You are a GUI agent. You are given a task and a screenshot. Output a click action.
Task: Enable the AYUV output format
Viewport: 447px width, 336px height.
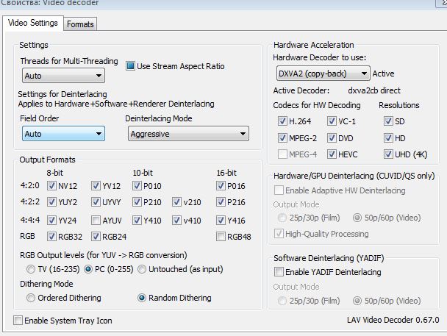(96, 220)
